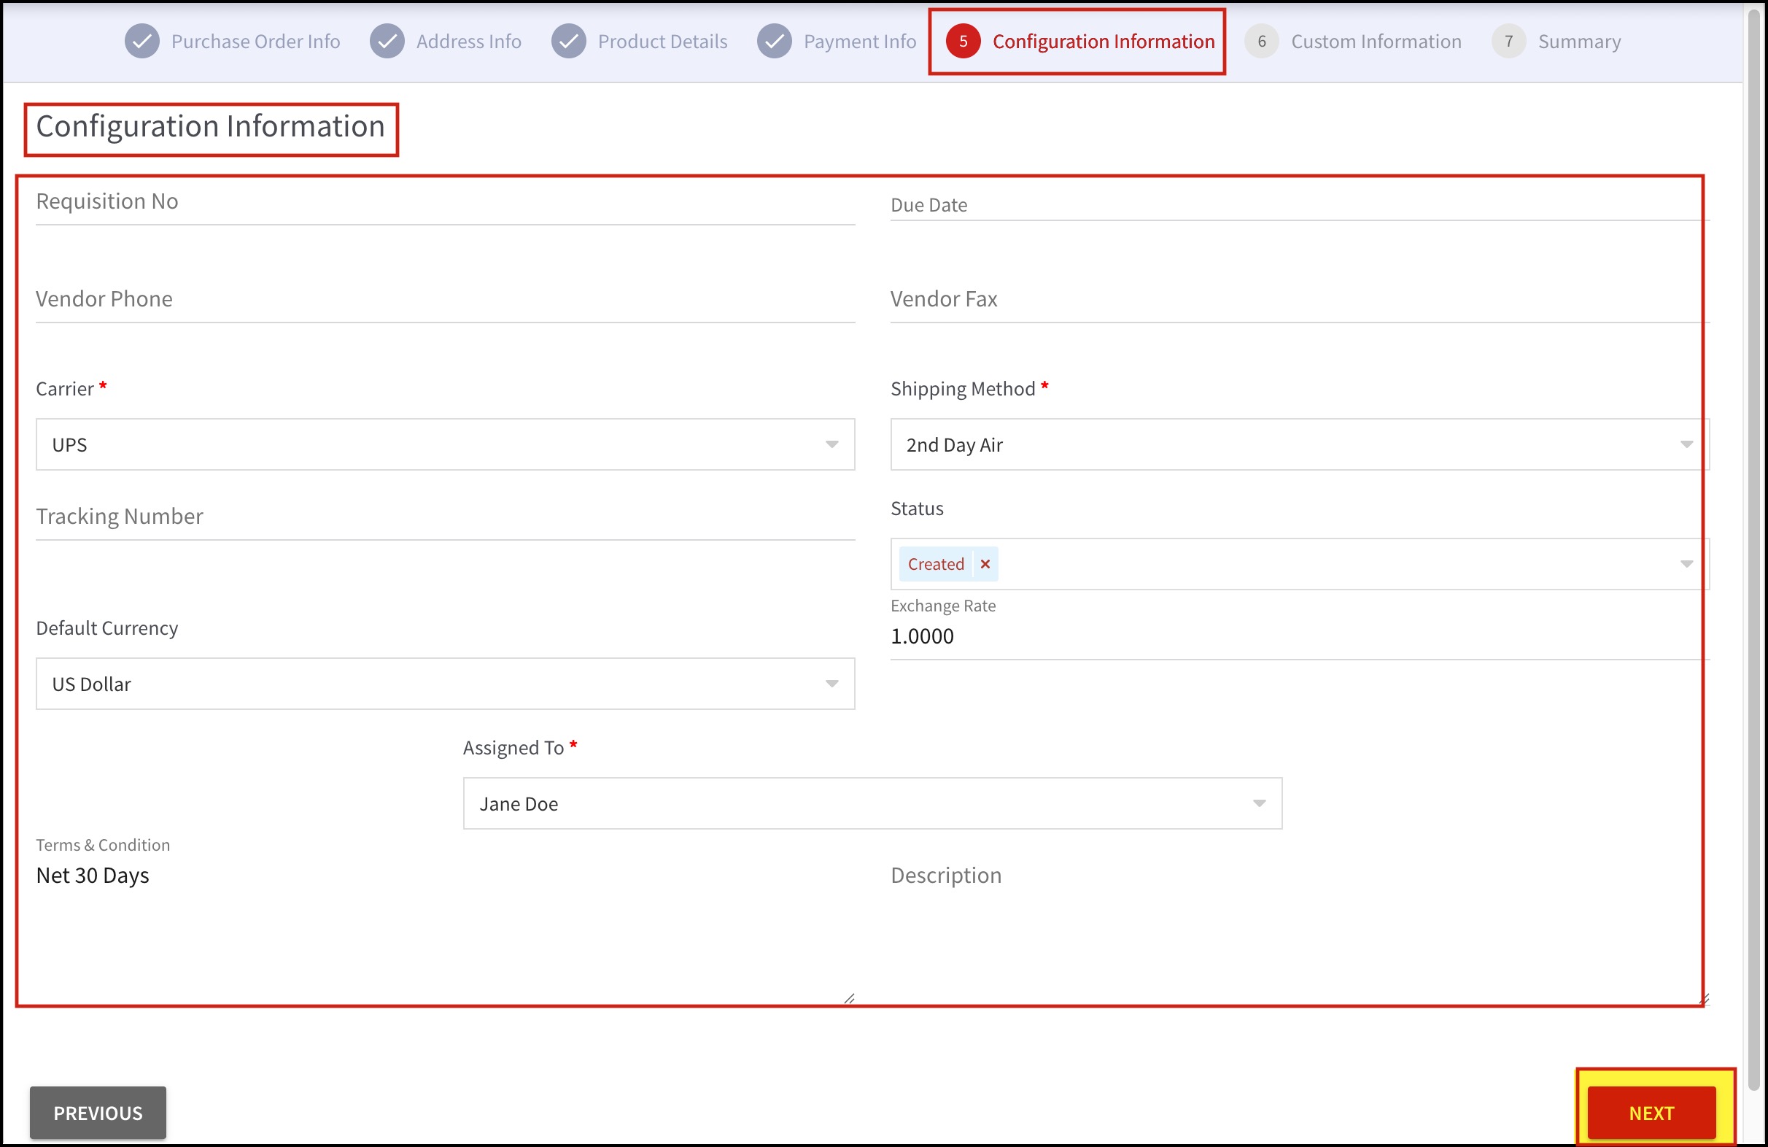Click the PREVIOUS button
Viewport: 1768px width, 1147px height.
coord(98,1113)
